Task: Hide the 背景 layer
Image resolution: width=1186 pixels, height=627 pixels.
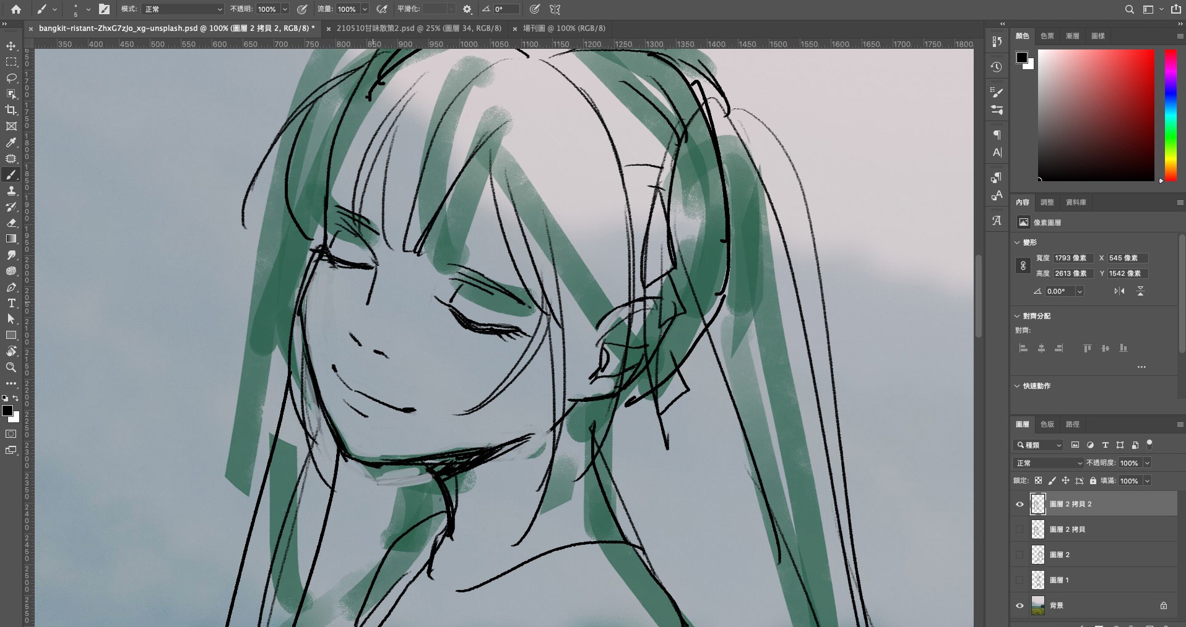Action: pos(1019,605)
